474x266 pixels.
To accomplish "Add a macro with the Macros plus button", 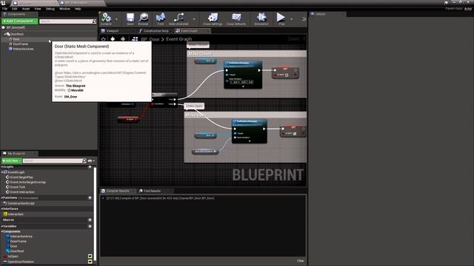I will click(90, 220).
